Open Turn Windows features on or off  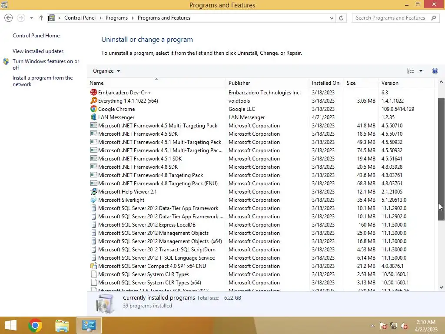click(x=46, y=64)
